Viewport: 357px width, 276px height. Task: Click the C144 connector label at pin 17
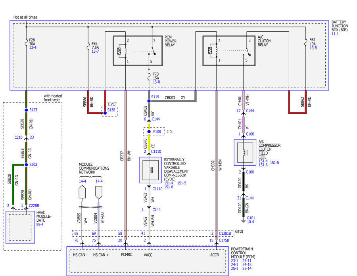[x=250, y=111]
